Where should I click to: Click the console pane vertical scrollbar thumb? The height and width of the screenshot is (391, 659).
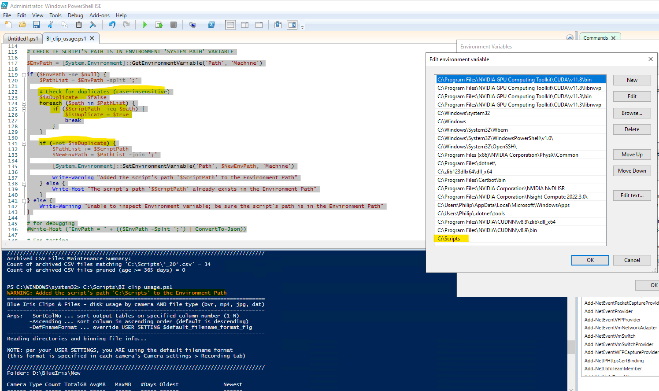click(x=571, y=347)
